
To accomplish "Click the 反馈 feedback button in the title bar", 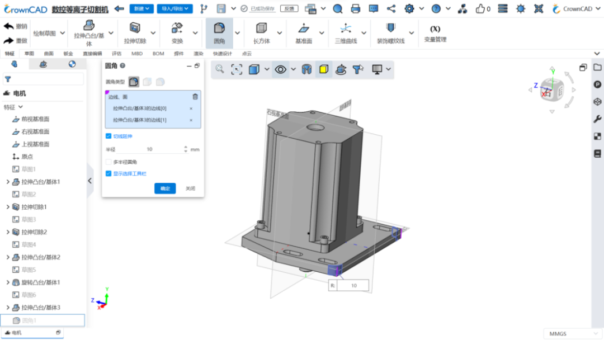I will pyautogui.click(x=289, y=8).
